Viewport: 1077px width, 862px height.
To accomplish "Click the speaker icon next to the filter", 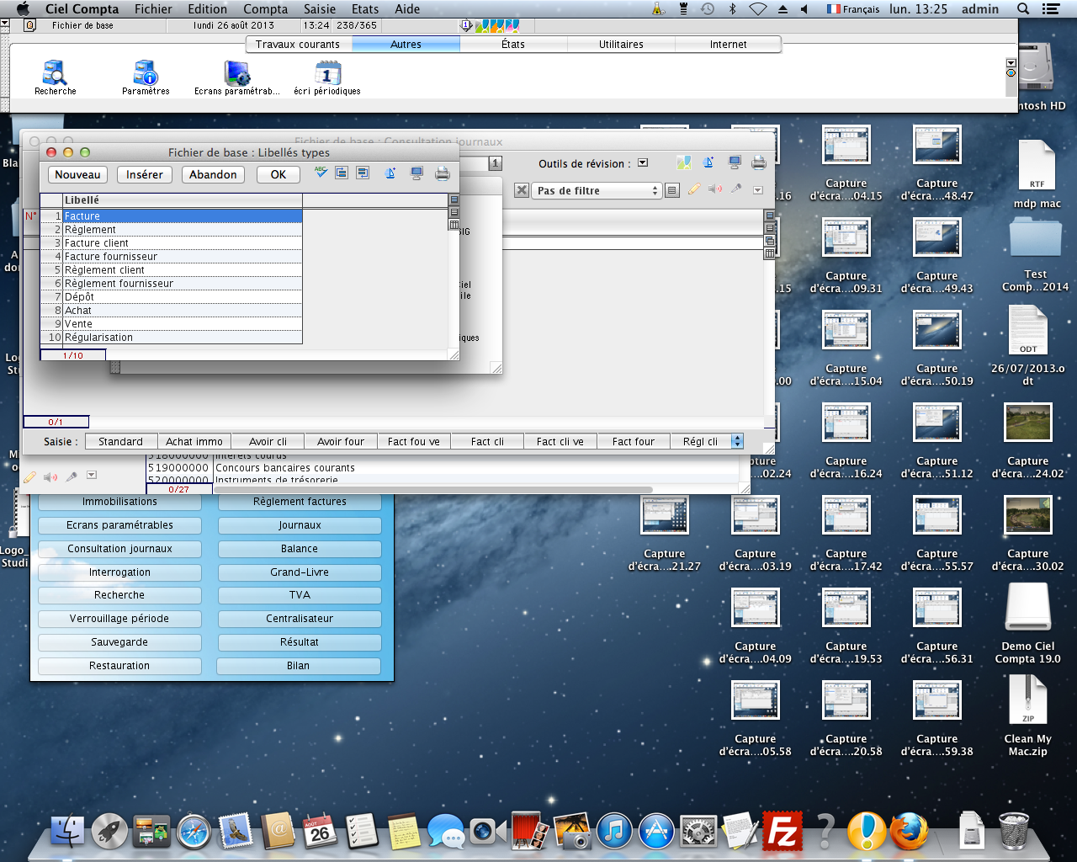I will point(715,189).
